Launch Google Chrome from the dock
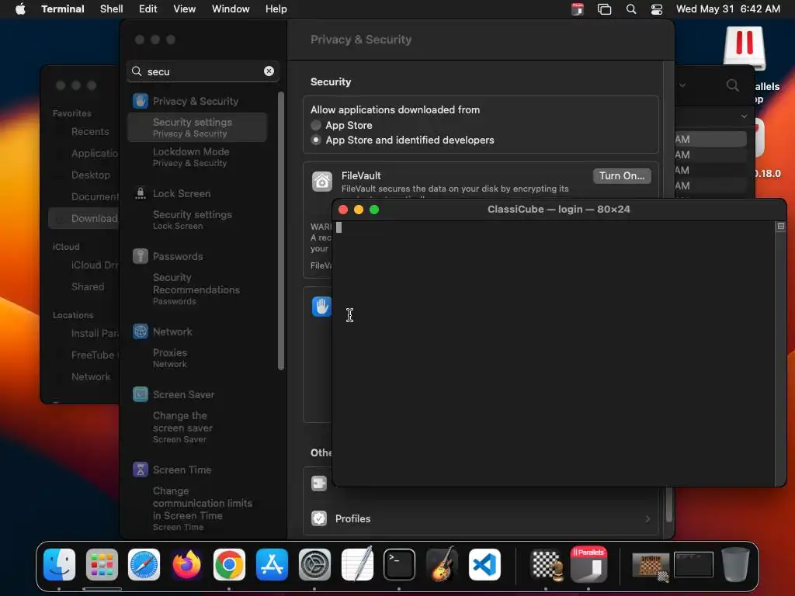The image size is (795, 596). pos(229,564)
